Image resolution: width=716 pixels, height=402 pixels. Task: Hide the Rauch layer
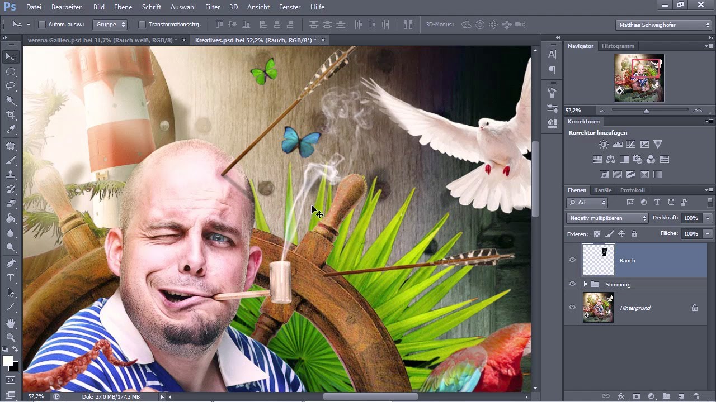(572, 260)
